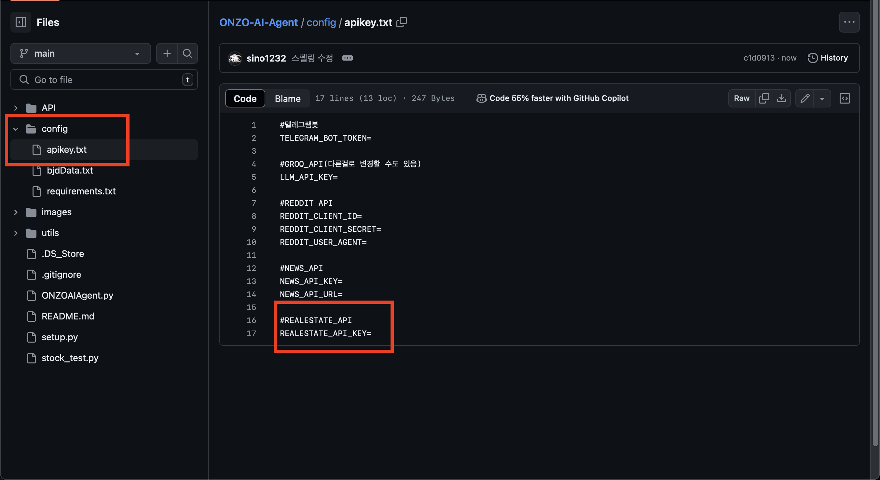Expand the API folder
This screenshot has height=480, width=880.
(16, 108)
